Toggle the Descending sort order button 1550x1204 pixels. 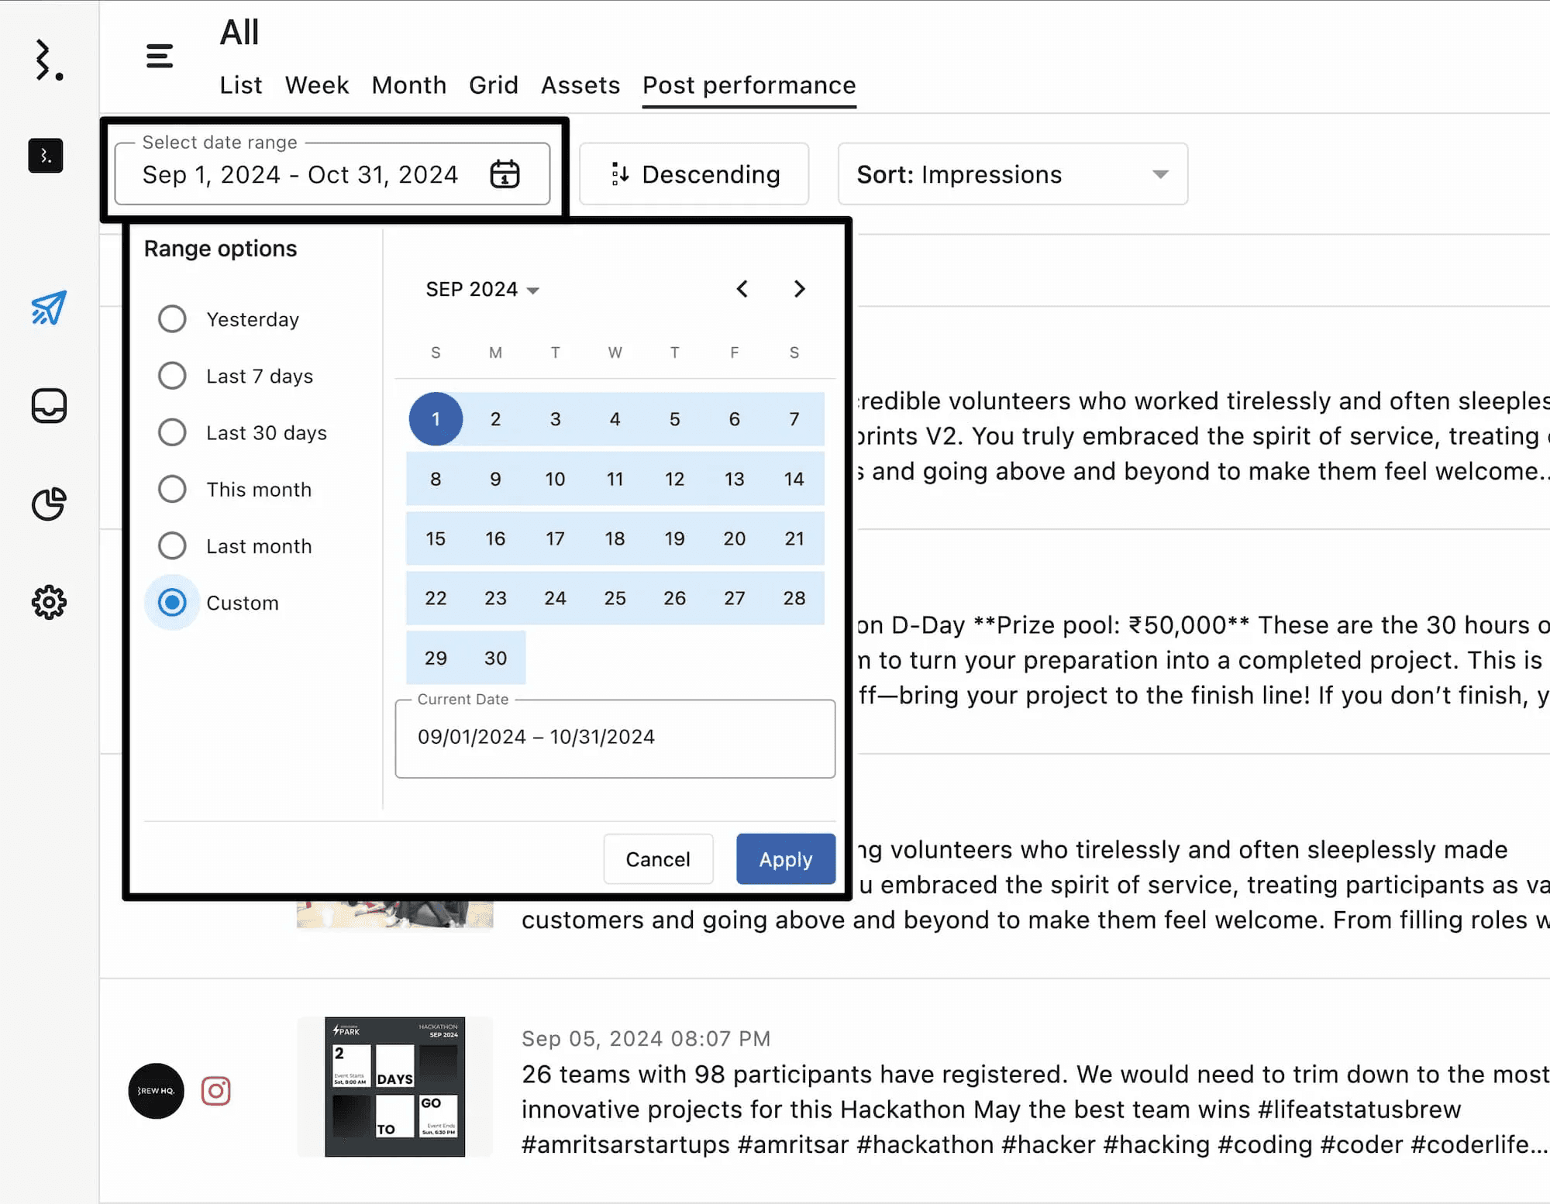[694, 174]
